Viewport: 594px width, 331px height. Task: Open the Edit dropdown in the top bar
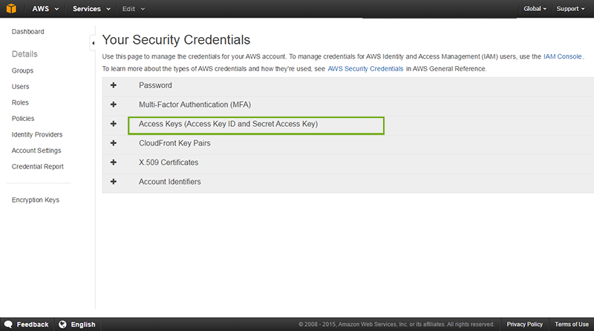(x=133, y=9)
